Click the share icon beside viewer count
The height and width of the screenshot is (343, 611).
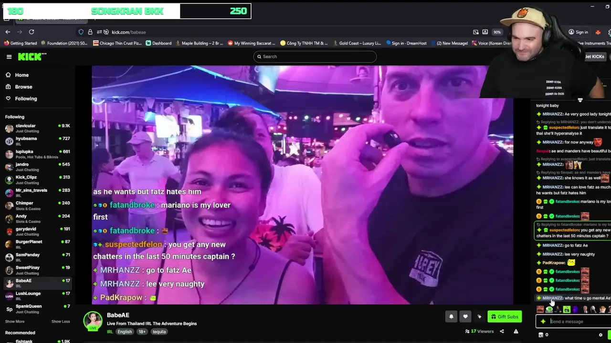click(502, 332)
